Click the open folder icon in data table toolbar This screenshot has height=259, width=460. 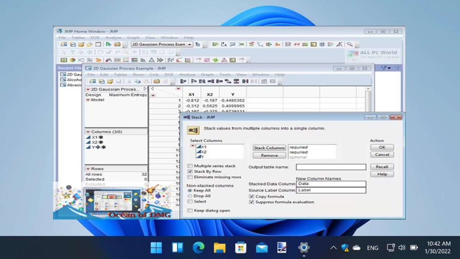[x=110, y=81]
